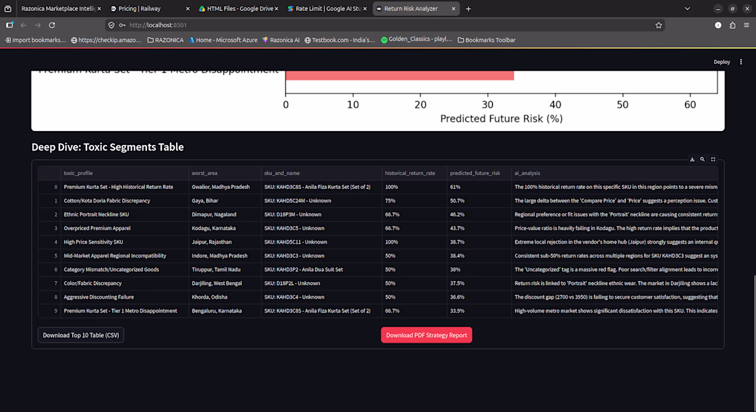Switch to Pricing | Railway tab

(x=148, y=9)
